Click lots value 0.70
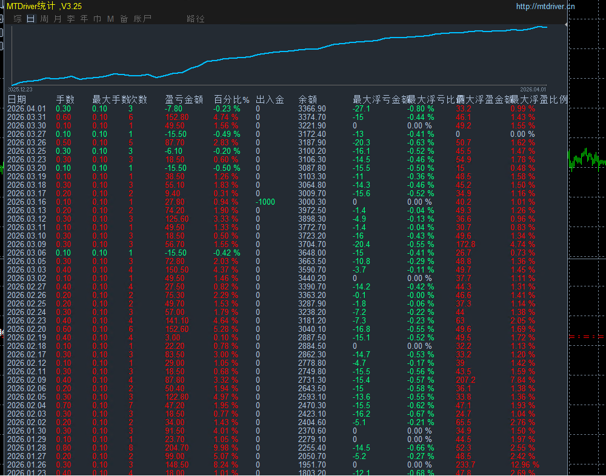 pyautogui.click(x=64, y=405)
